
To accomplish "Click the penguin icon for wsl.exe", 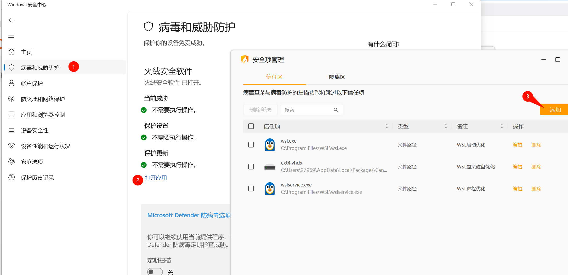I will coord(270,145).
